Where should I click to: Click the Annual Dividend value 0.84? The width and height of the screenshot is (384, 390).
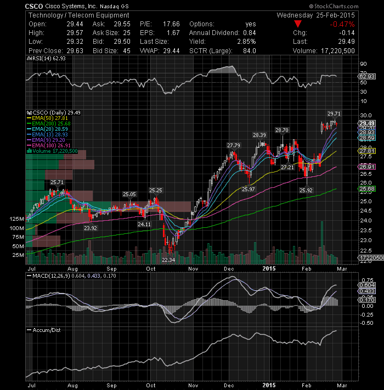tap(250, 33)
